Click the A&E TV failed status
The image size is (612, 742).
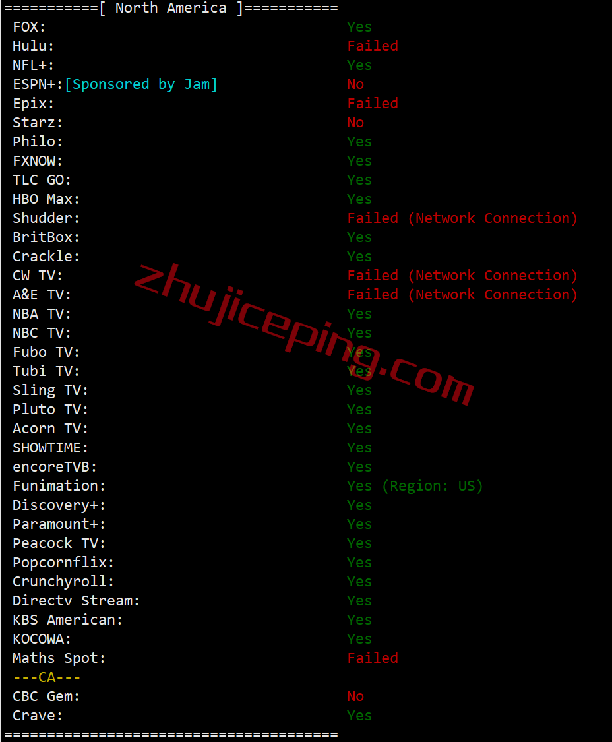coord(462,295)
